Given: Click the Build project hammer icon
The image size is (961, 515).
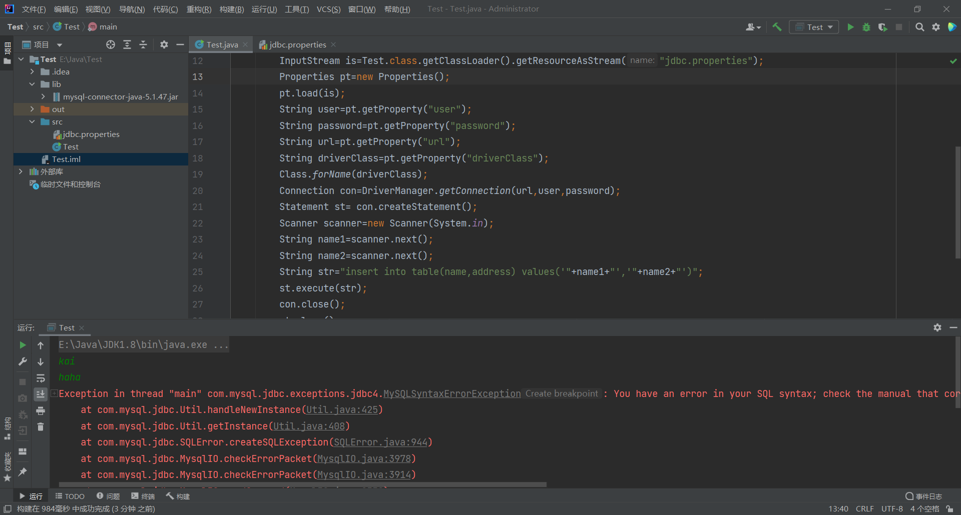Looking at the screenshot, I should pos(777,27).
